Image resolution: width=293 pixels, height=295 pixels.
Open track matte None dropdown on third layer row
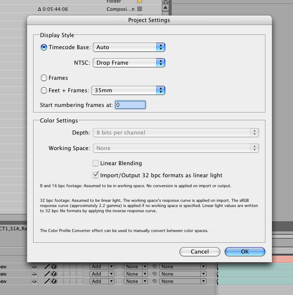coord(136,281)
